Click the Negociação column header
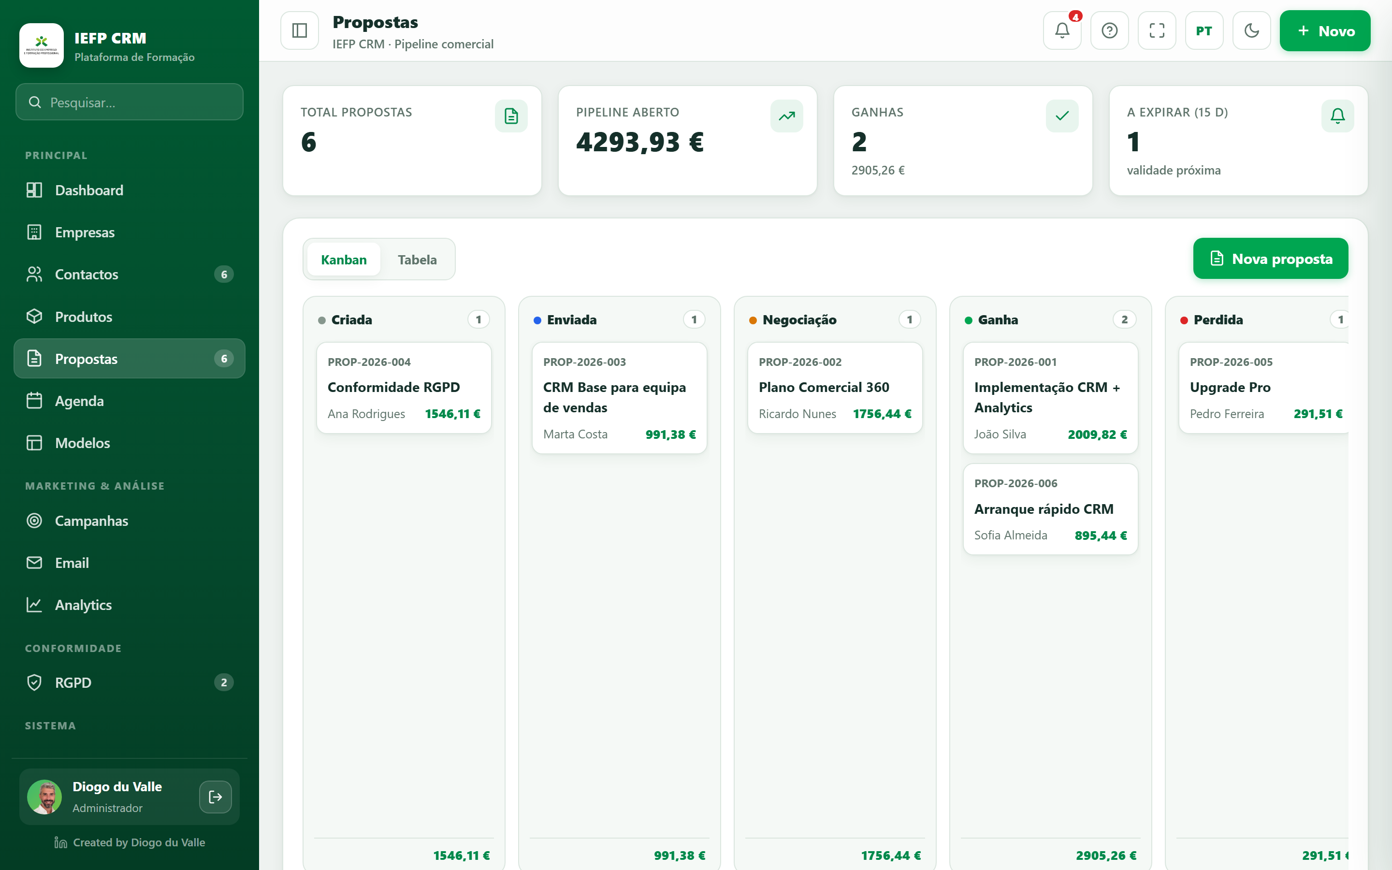The image size is (1392, 870). coord(835,319)
